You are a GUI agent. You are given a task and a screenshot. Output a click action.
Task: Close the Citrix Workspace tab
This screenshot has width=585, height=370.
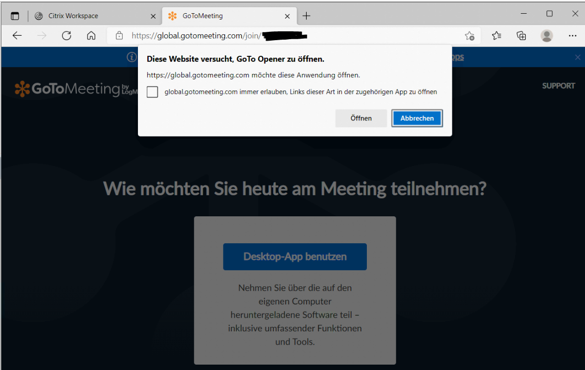coord(153,16)
